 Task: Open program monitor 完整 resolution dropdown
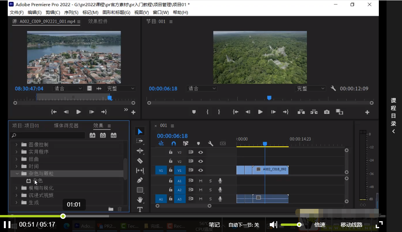[310, 88]
